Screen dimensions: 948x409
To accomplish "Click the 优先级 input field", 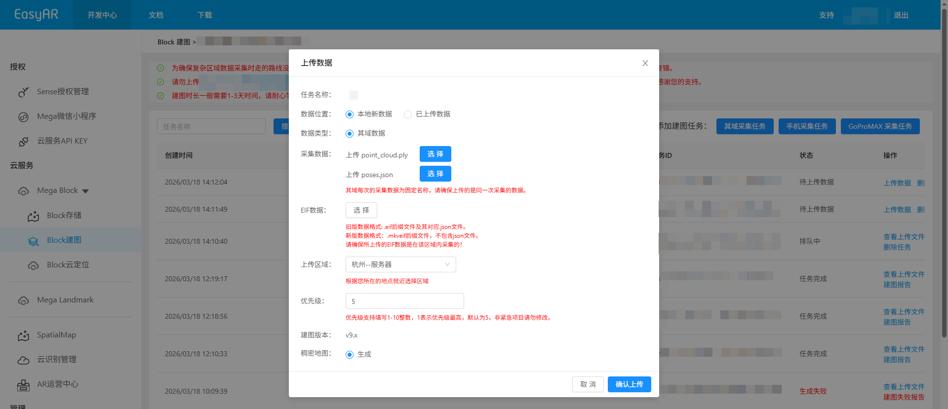I will click(x=404, y=301).
